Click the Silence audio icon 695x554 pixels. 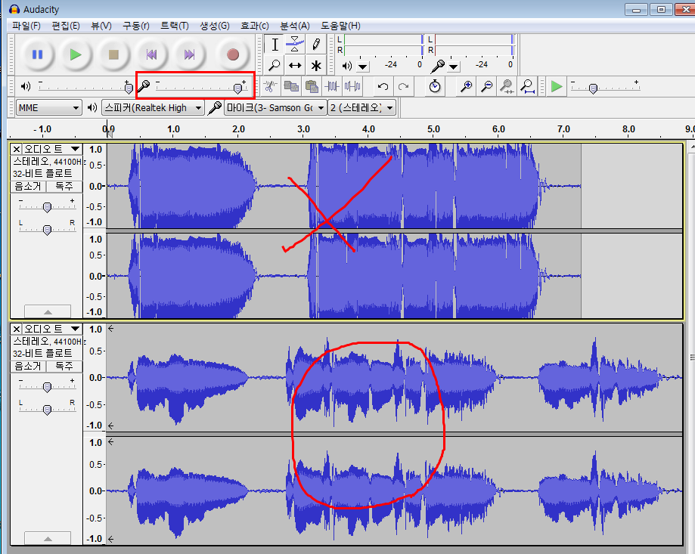pos(352,86)
